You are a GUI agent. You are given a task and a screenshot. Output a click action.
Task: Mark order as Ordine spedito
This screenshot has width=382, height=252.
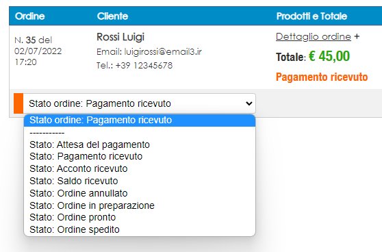pyautogui.click(x=140, y=229)
